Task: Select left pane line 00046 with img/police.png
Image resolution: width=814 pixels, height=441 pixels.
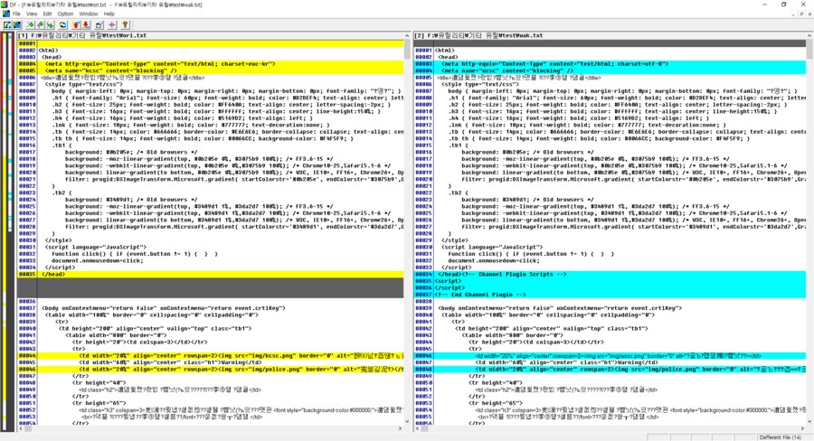Action: pos(211,369)
